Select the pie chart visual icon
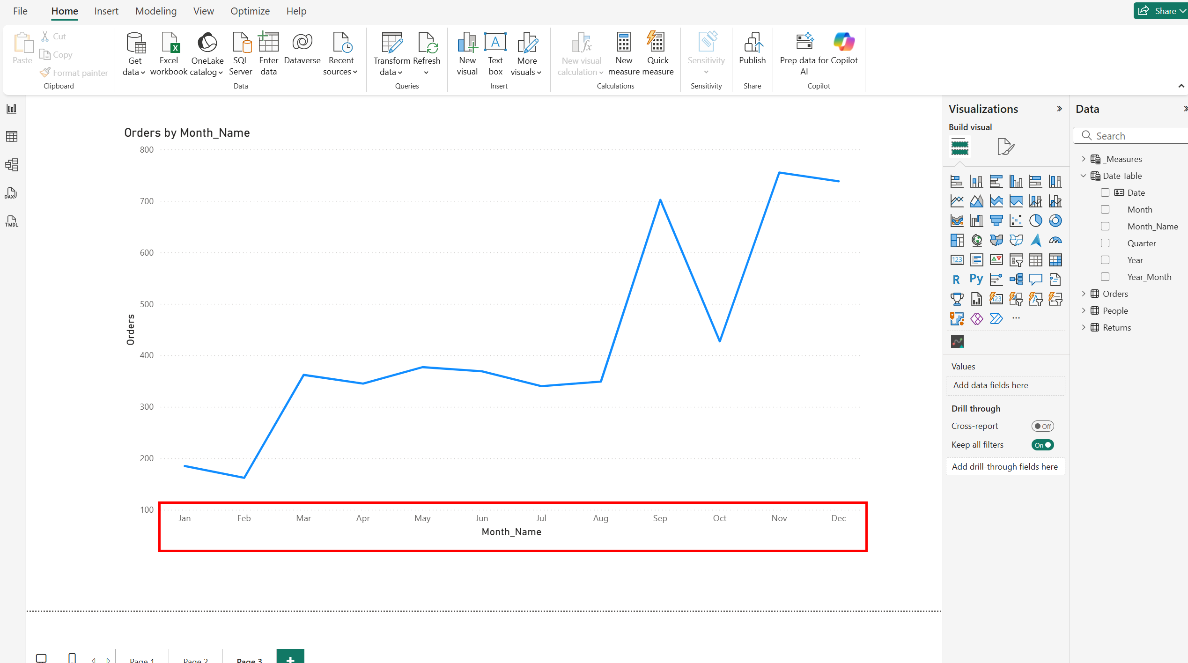 [1035, 221]
